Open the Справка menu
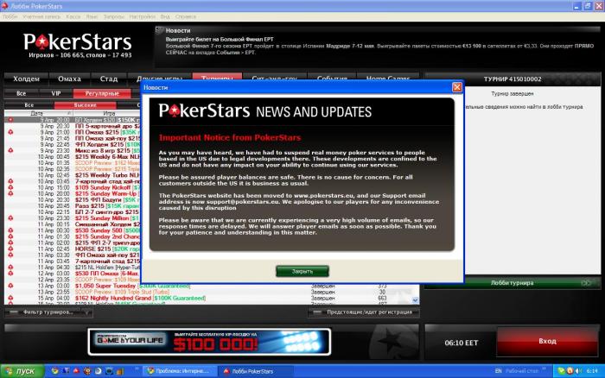605x378 pixels. [x=186, y=16]
